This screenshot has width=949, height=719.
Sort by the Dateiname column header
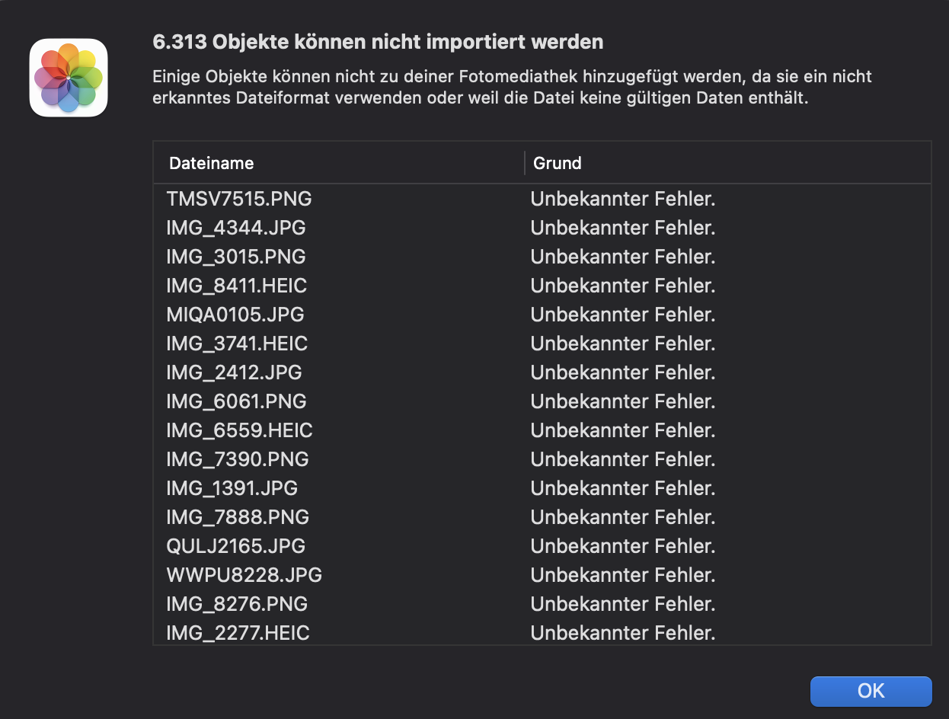pos(212,163)
